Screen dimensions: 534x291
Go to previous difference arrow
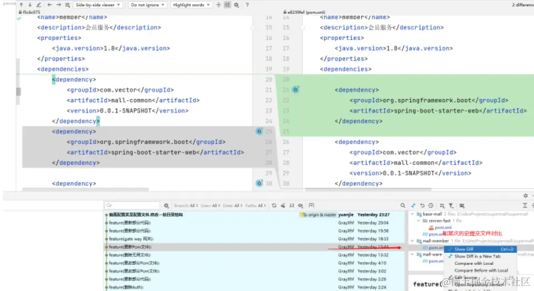point(21,5)
